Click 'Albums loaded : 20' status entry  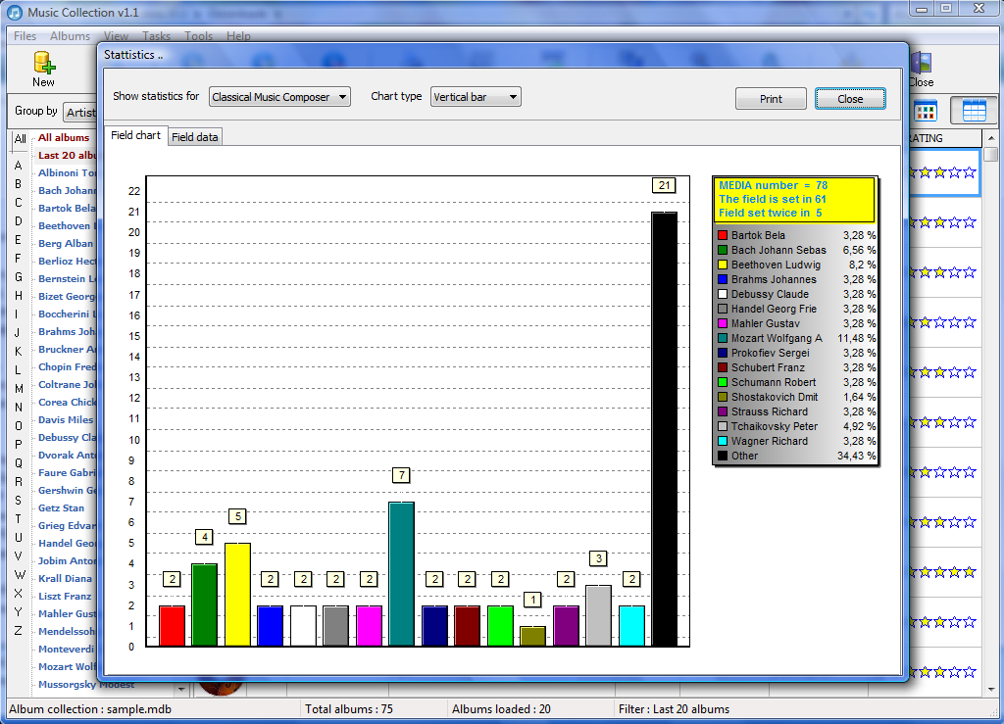click(x=501, y=709)
